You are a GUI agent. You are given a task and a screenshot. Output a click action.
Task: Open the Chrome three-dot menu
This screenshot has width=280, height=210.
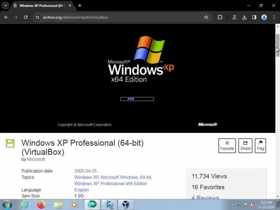pos(274,17)
